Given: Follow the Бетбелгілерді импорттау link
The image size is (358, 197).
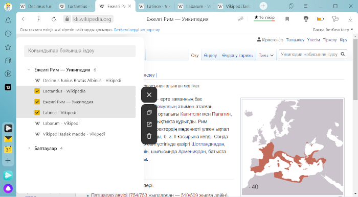Looking at the screenshot, I should [x=137, y=30].
